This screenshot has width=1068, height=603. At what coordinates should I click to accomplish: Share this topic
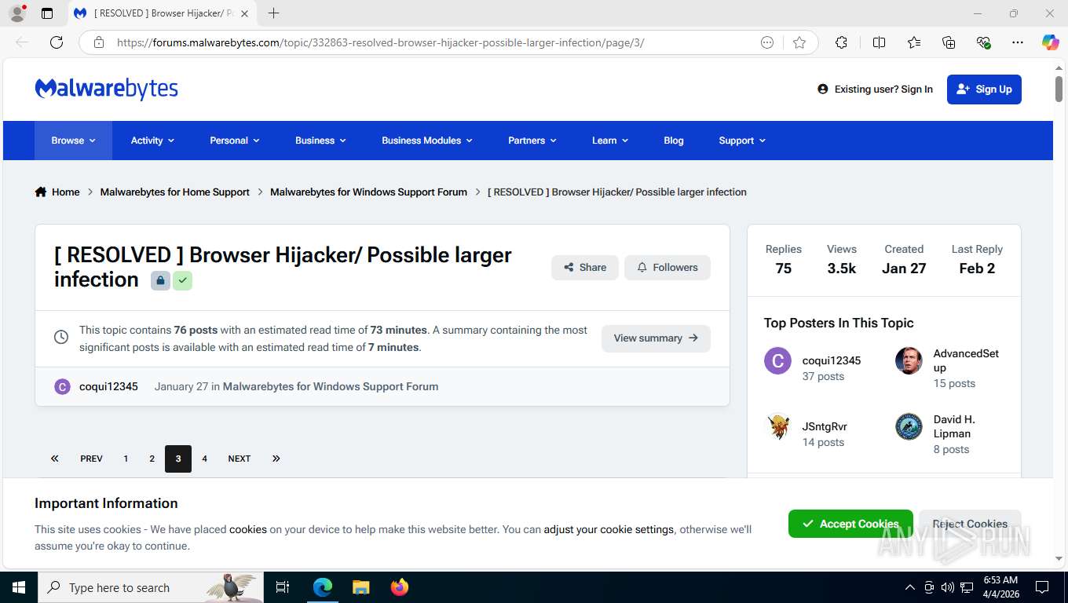(585, 268)
